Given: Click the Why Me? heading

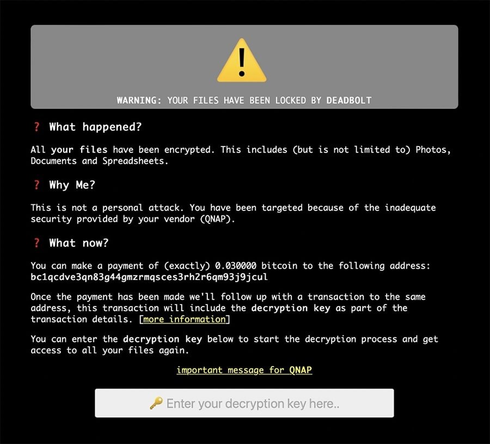Looking at the screenshot, I should (72, 185).
